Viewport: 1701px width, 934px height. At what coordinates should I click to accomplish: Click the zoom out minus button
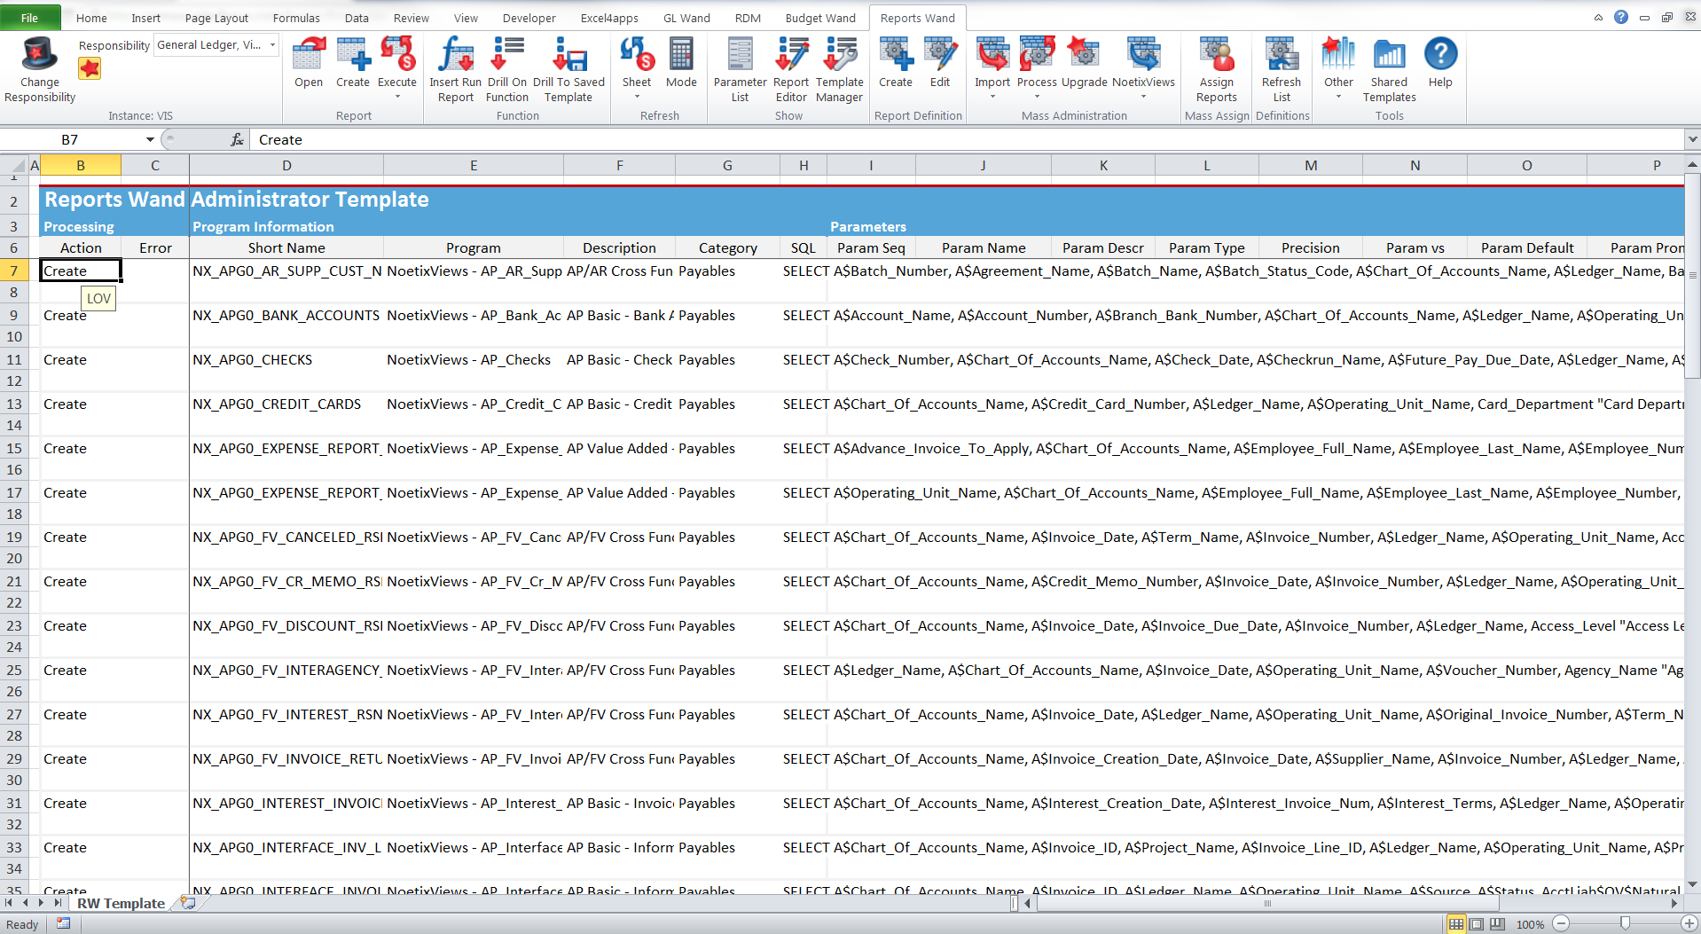pyautogui.click(x=1561, y=924)
